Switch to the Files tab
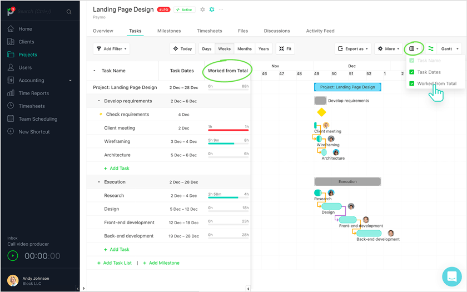467x292 pixels. [243, 31]
